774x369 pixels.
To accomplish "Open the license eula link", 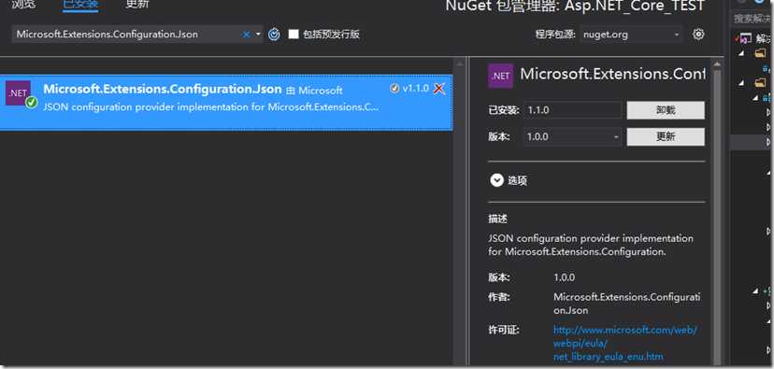I will click(625, 343).
